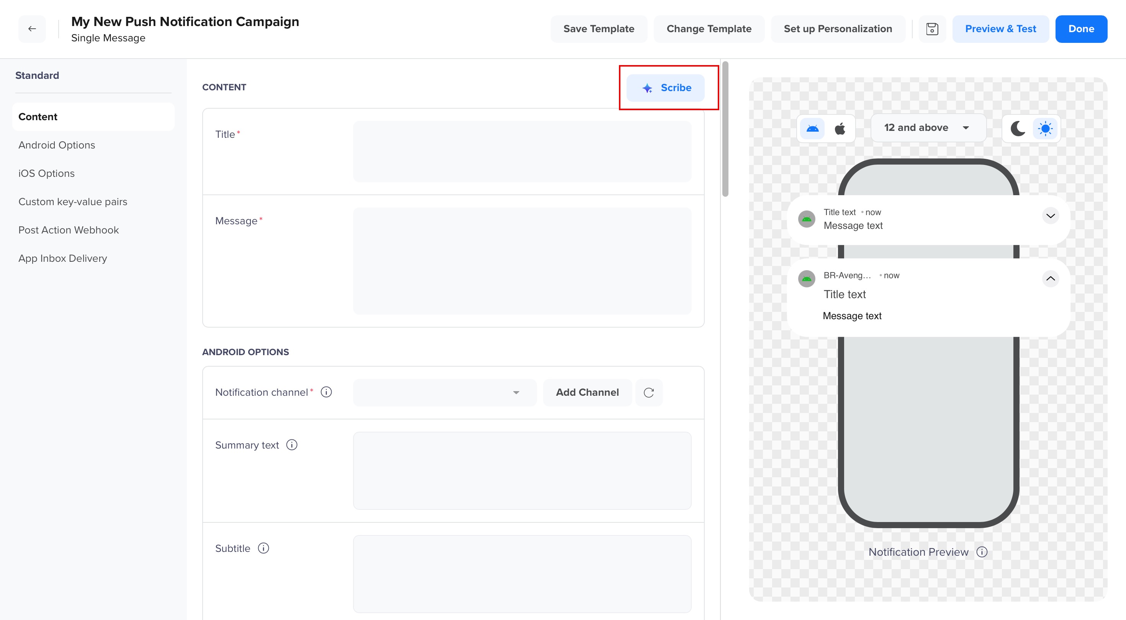Image resolution: width=1126 pixels, height=620 pixels.
Task: Click 'Single Message' subtitle text
Action: point(108,38)
